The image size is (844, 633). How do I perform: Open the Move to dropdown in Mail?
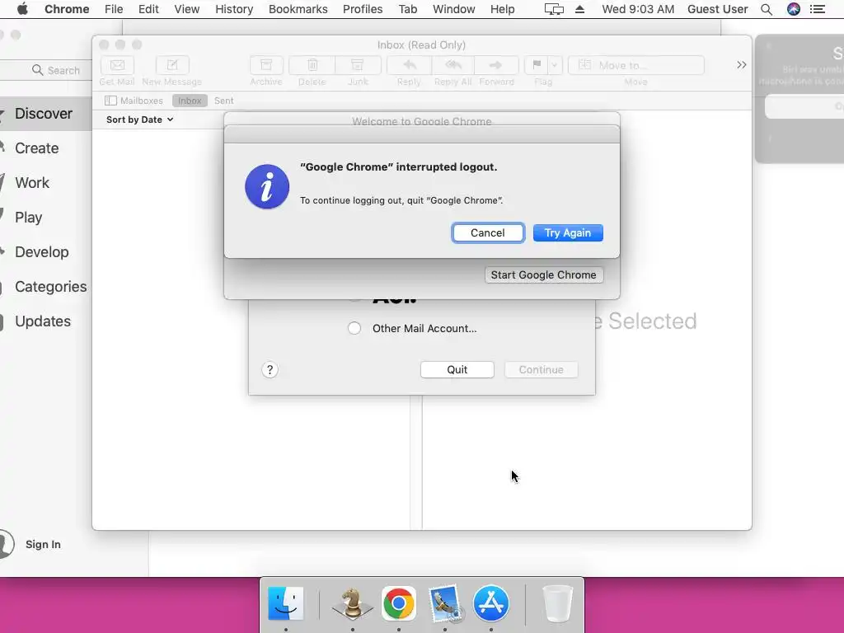click(635, 65)
